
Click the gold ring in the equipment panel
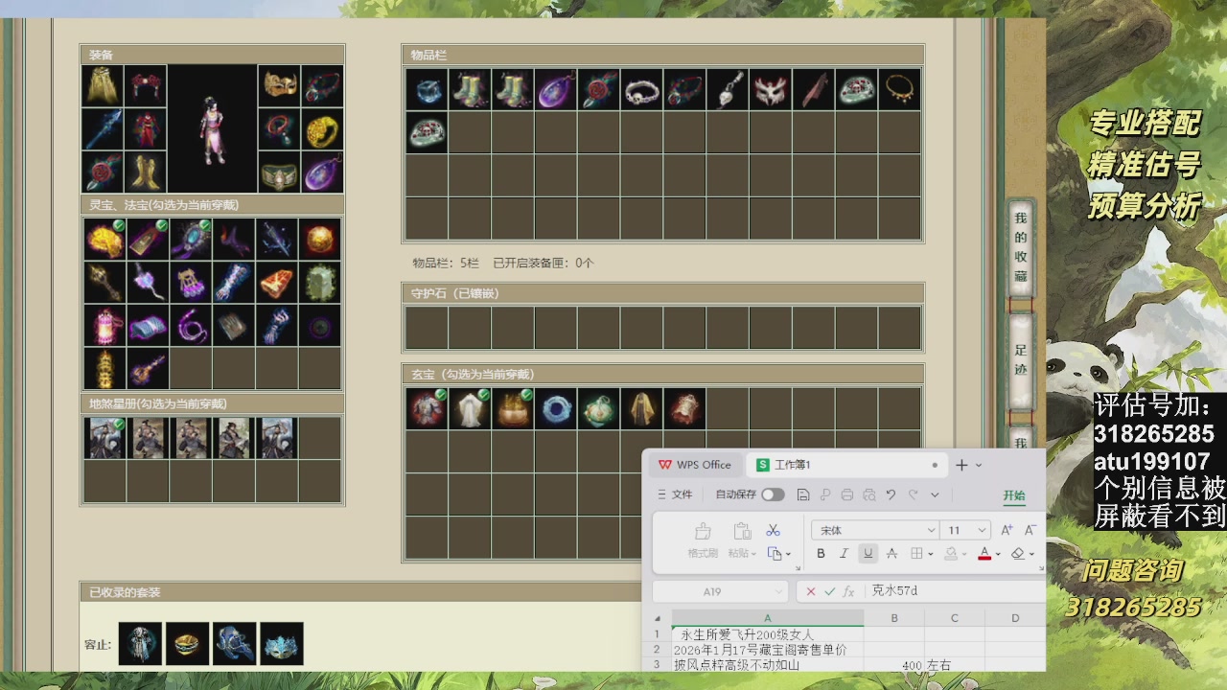pos(323,129)
